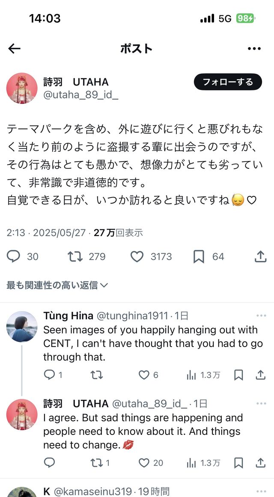The image size is (274, 497).
Task: Bookmark Tùng Hina's reply
Action: pos(238,375)
